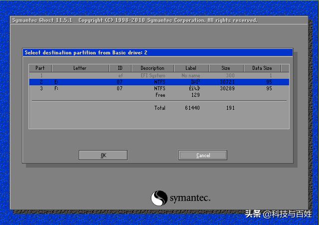Viewport: 319px width, 225px height.
Task: Click the Letter column header
Action: pos(80,68)
